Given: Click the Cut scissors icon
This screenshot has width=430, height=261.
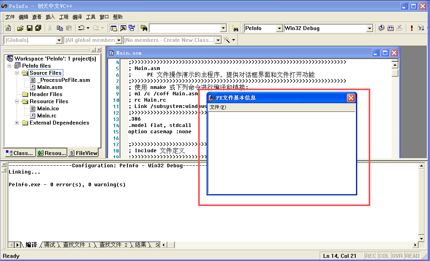Looking at the screenshot, I should [x=50, y=28].
